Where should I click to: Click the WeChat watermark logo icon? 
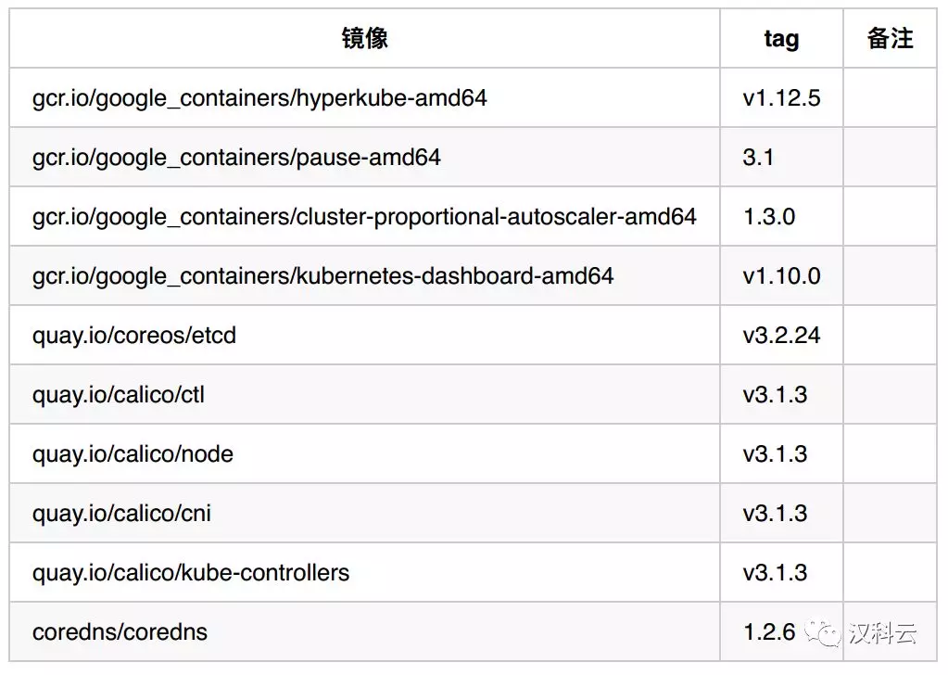click(823, 633)
